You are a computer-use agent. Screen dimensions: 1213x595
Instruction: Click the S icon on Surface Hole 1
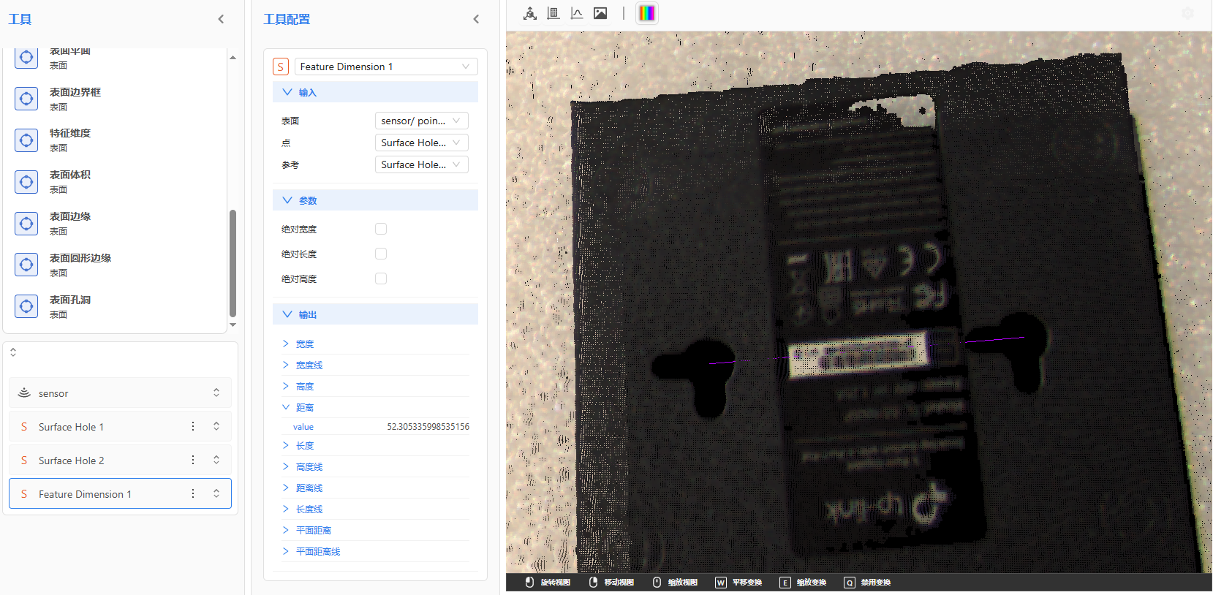pyautogui.click(x=24, y=427)
